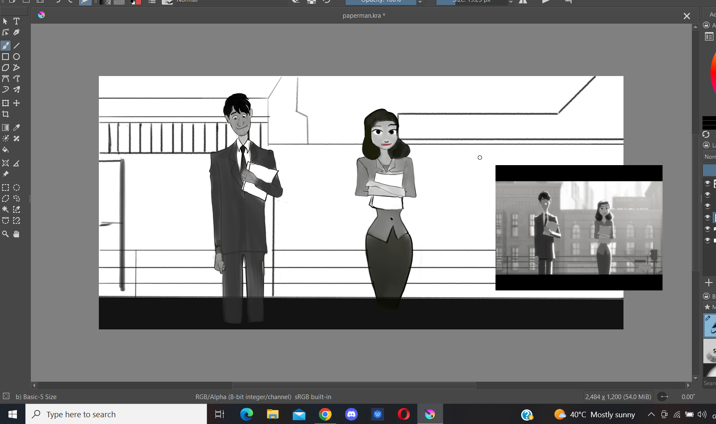Select the Text tool
Viewport: 716px width, 424px height.
coord(16,21)
